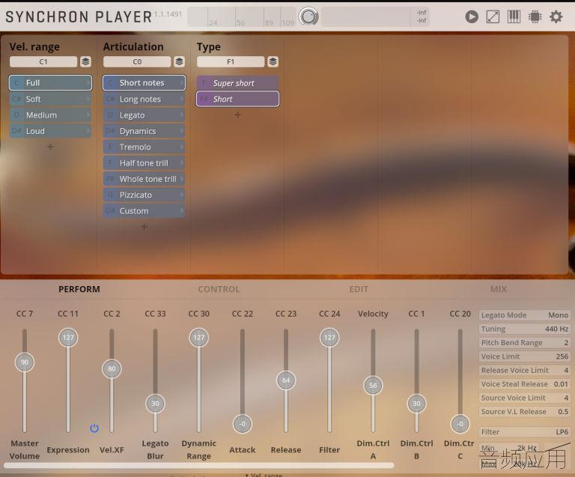Click the Dynamic Range slider handle
This screenshot has width=575, height=477.
tap(198, 337)
